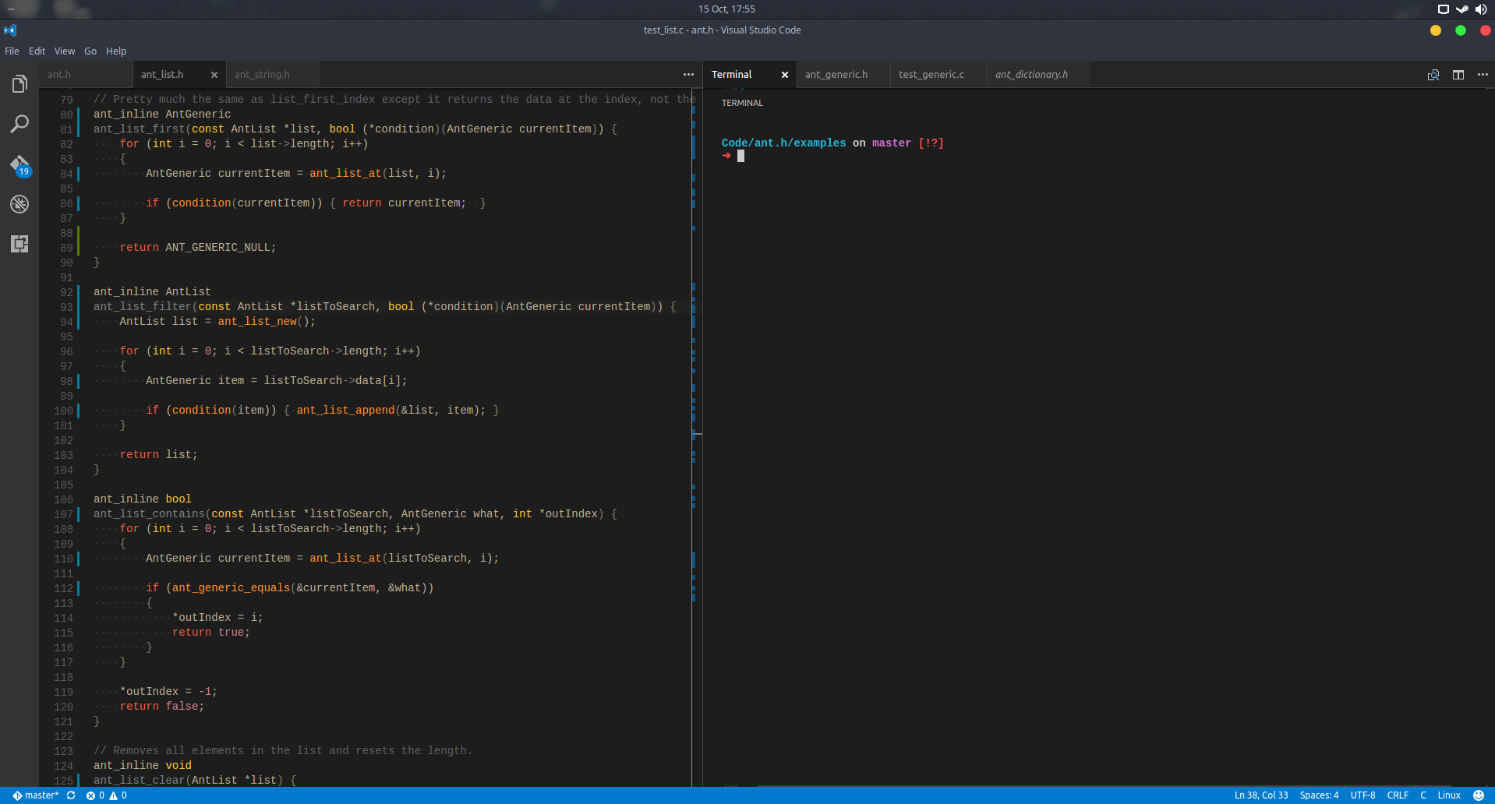
Task: Change file encoding via UTF-8
Action: pos(1362,795)
